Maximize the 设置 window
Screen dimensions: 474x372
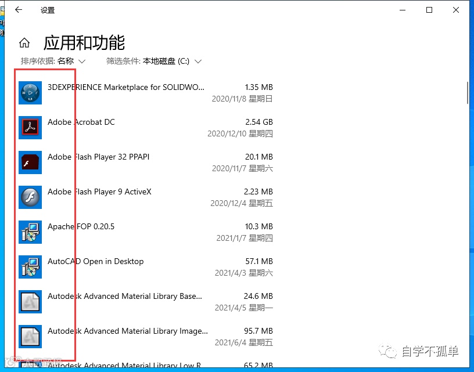pyautogui.click(x=429, y=10)
